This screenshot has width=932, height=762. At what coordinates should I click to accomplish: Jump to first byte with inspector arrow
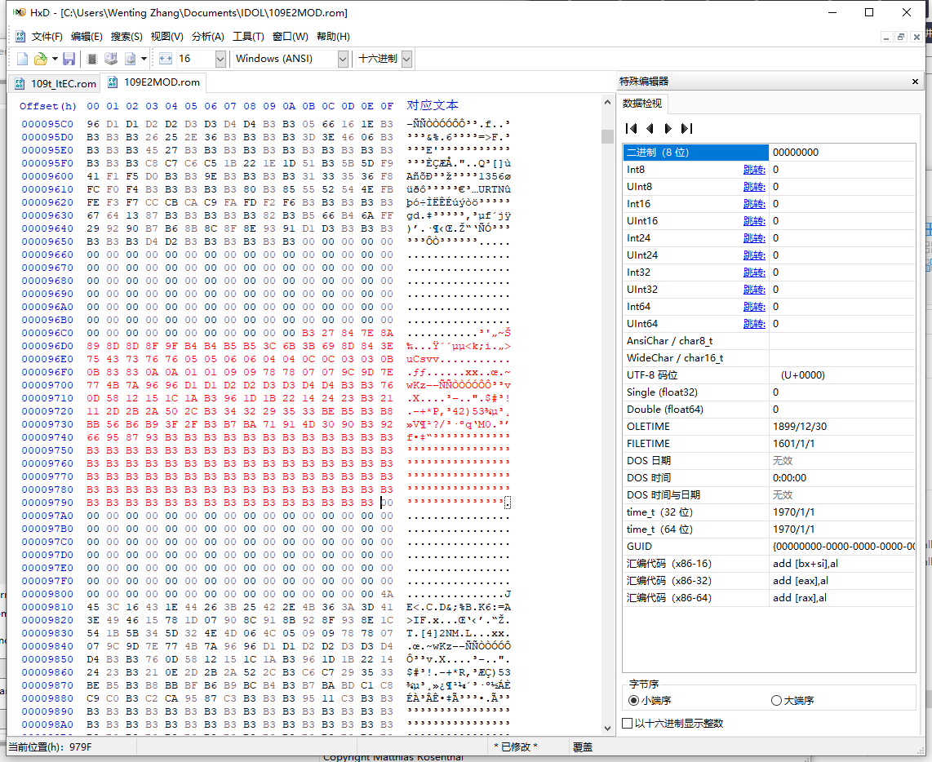pyautogui.click(x=631, y=128)
